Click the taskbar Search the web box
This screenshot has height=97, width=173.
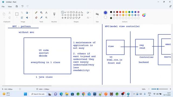pos(38,94)
